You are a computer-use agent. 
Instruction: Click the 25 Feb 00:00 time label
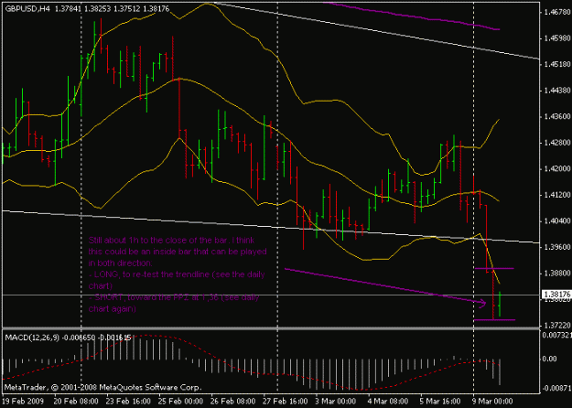tap(180, 401)
